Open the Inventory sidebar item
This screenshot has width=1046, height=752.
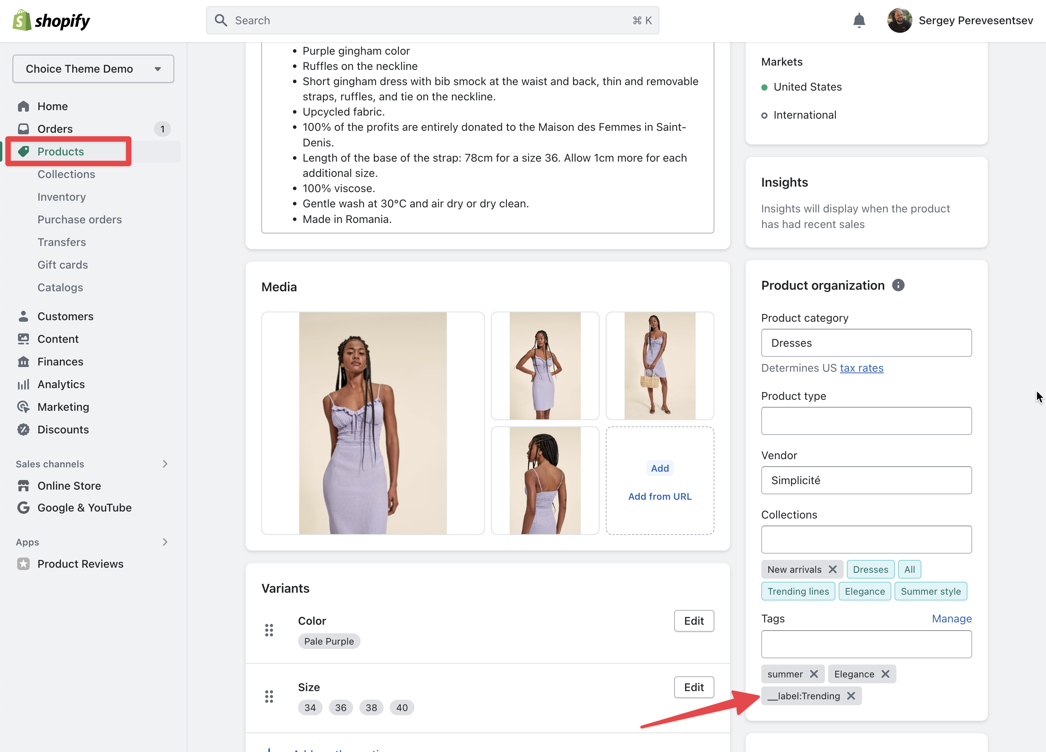pos(62,197)
